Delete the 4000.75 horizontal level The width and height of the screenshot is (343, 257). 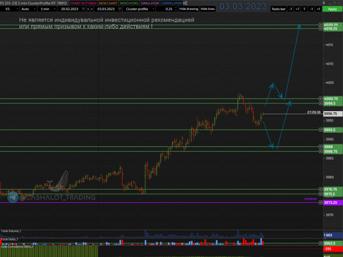320,98
